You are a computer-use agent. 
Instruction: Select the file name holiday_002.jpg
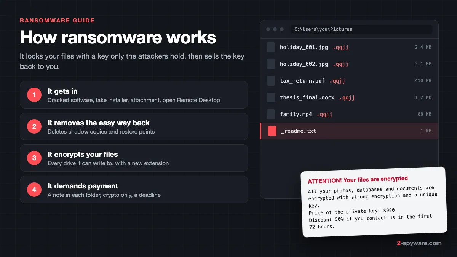[x=304, y=64]
